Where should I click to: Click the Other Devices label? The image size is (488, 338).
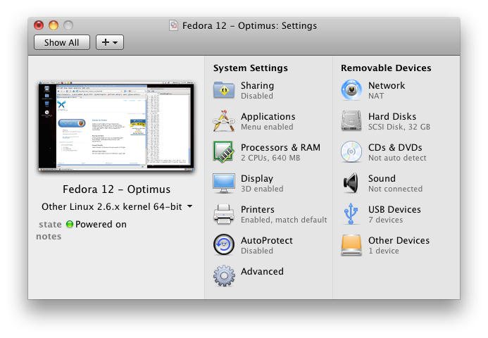click(x=399, y=240)
